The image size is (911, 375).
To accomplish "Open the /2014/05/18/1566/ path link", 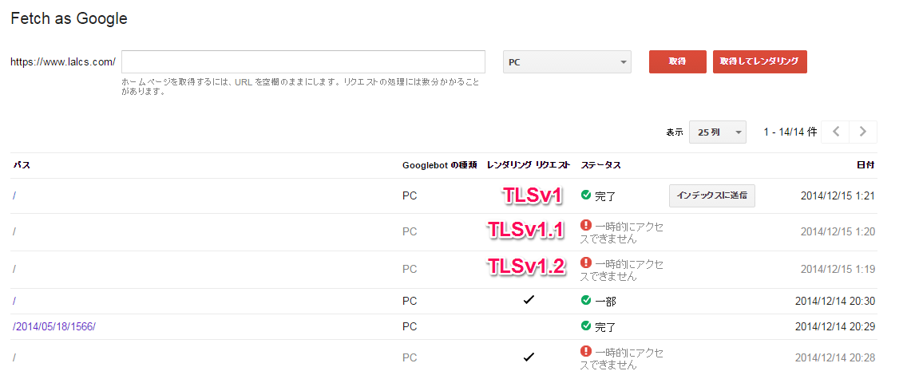I will [x=54, y=326].
